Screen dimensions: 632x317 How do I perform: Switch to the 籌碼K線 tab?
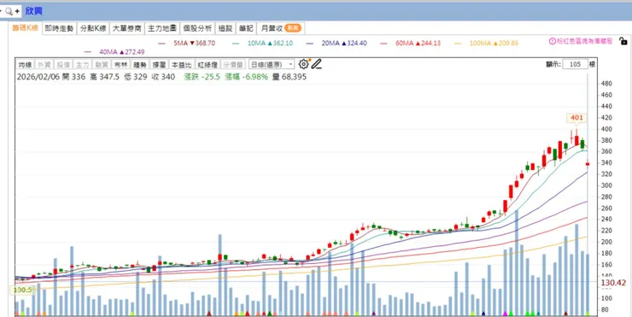pos(25,28)
